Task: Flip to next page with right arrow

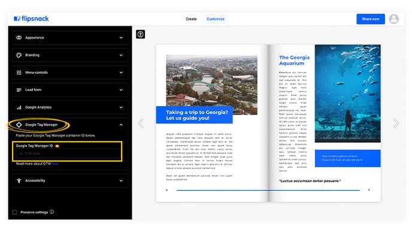Action: coord(396,123)
